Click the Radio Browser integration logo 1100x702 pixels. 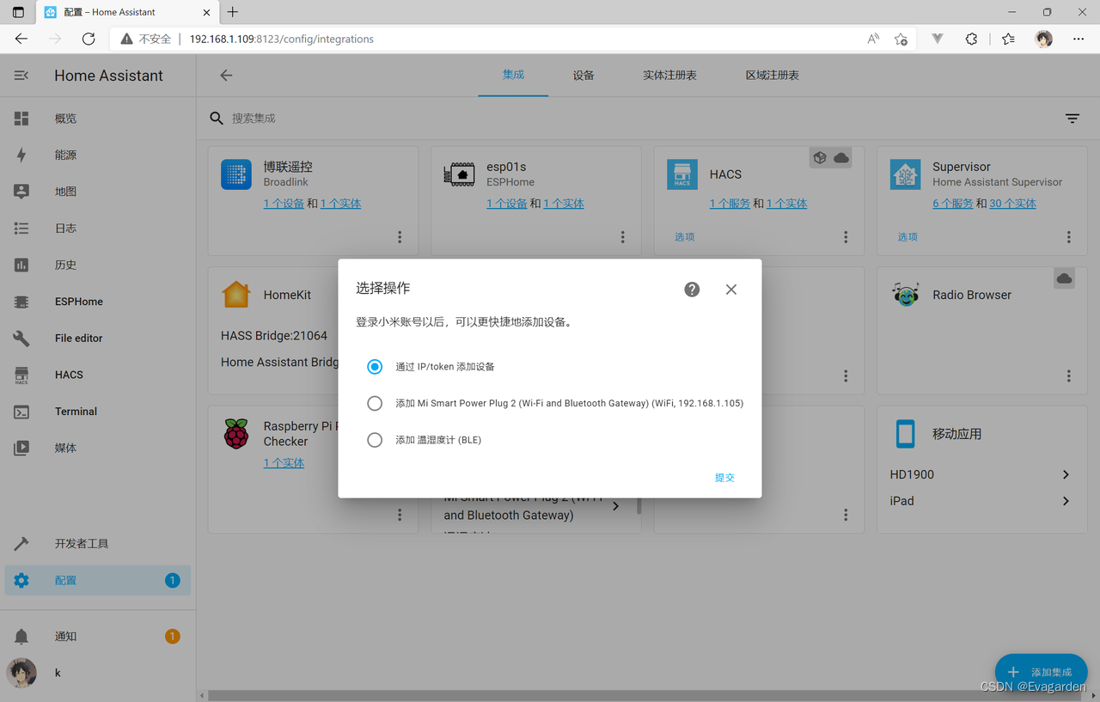click(905, 295)
